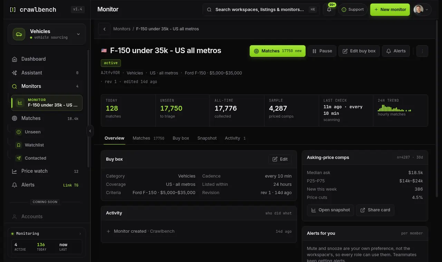Click the Monitors breadcrumb link
442x262 pixels.
coord(122,29)
